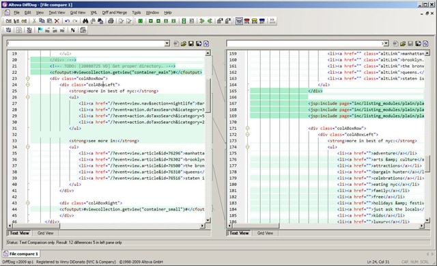Viewport: 437px width, 266px height.
Task: Collapse the fold marker at right line 174
Action: pyautogui.click(x=247, y=147)
